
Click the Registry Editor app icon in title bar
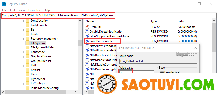coord(4,4)
